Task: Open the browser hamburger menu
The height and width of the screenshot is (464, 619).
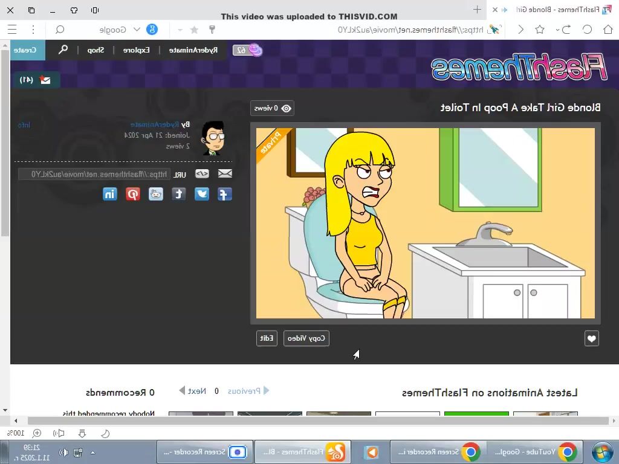Action: point(12,30)
